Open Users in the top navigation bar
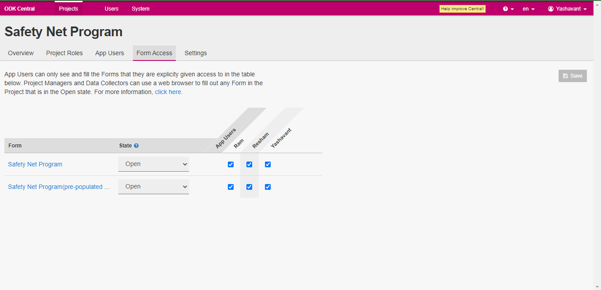This screenshot has width=601, height=290. click(x=111, y=9)
